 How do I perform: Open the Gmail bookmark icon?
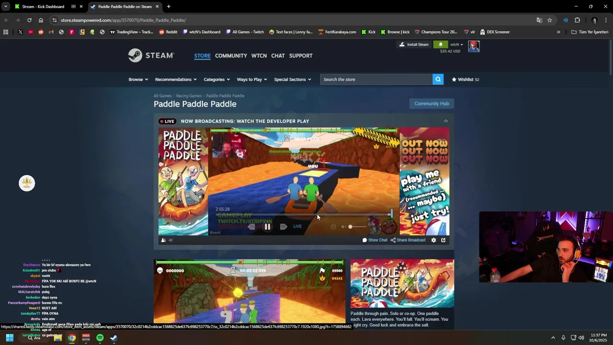coord(51,32)
